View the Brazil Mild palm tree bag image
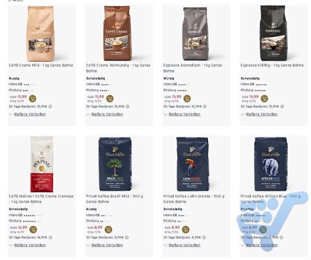Image resolution: width=311 pixels, height=260 pixels. point(115,164)
